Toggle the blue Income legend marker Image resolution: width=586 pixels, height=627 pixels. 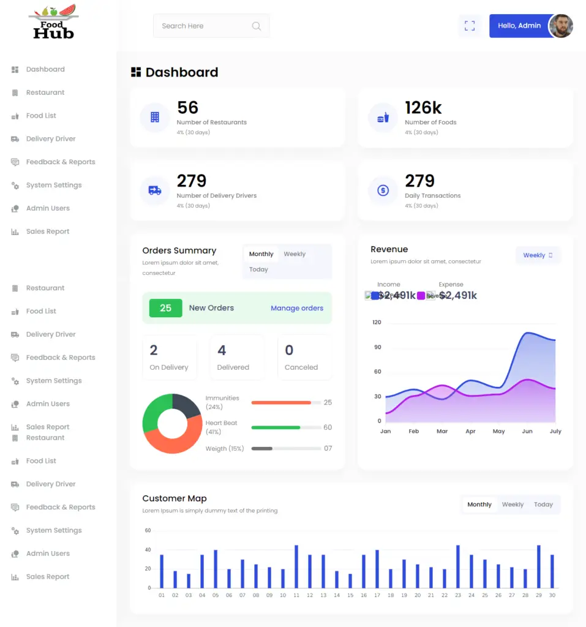tap(375, 296)
